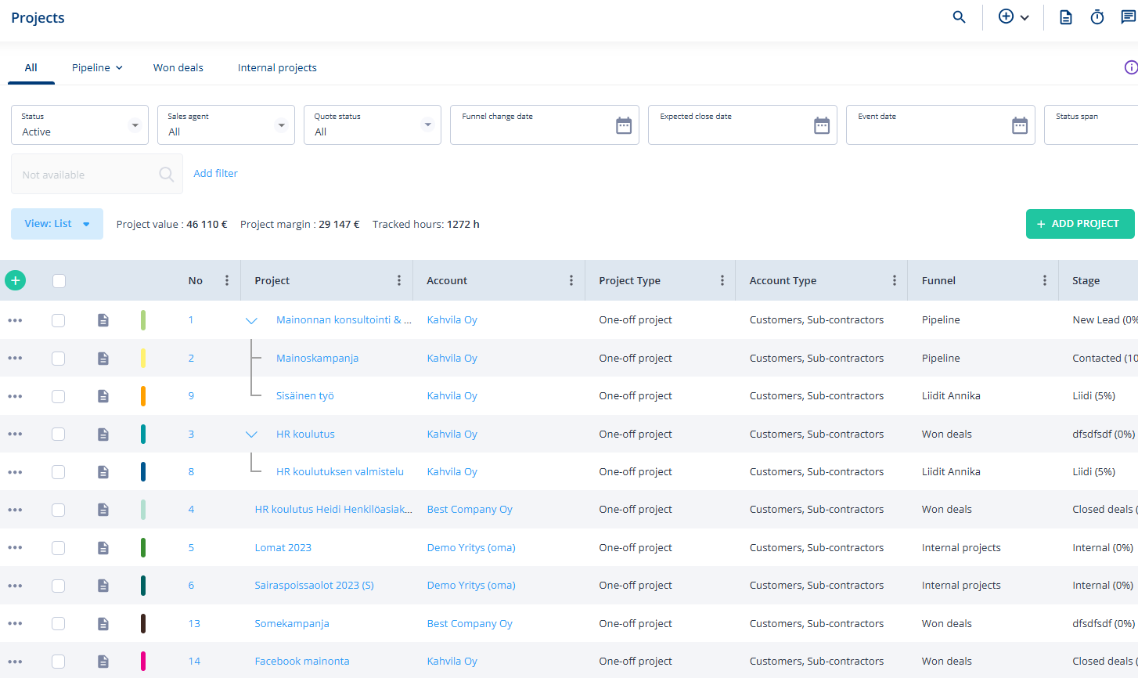Open the Status span filter
Image resolution: width=1138 pixels, height=678 pixels.
click(x=1091, y=125)
